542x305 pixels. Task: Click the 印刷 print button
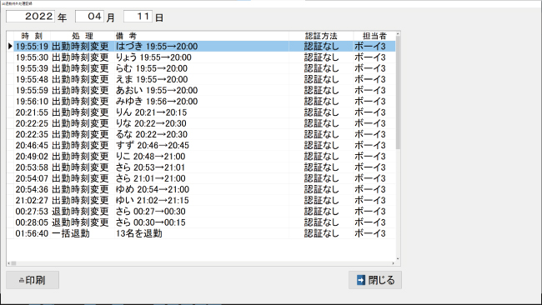coord(33,280)
